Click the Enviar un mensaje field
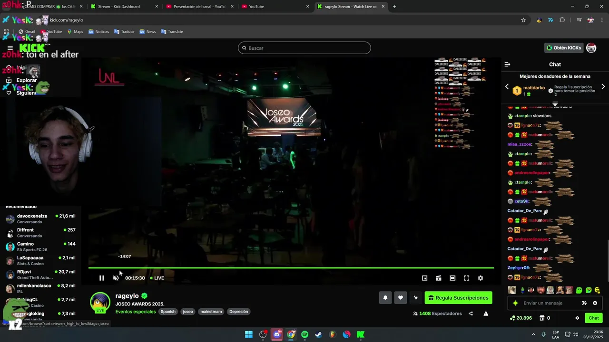Viewport: 609px width, 342px height. coord(550,303)
